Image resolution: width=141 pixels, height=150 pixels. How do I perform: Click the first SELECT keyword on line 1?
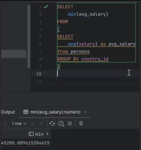(65, 7)
